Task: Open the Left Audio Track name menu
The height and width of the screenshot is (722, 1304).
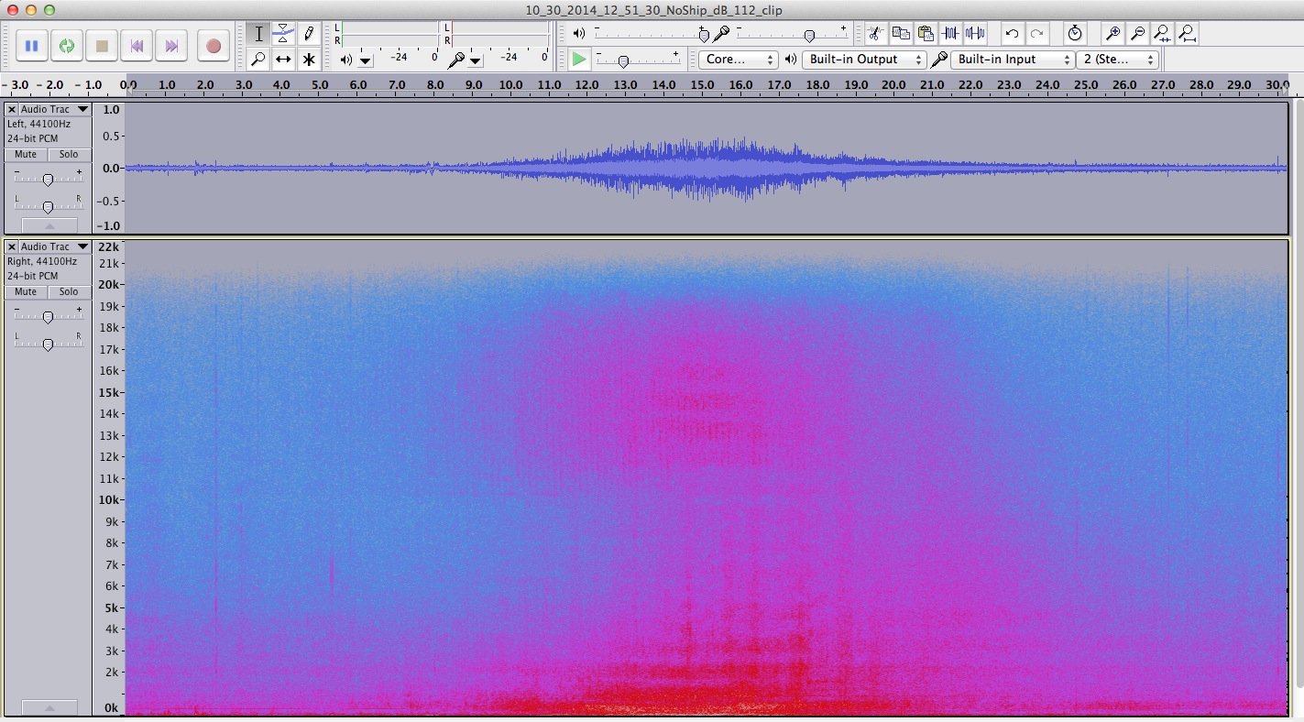Action: [x=54, y=109]
